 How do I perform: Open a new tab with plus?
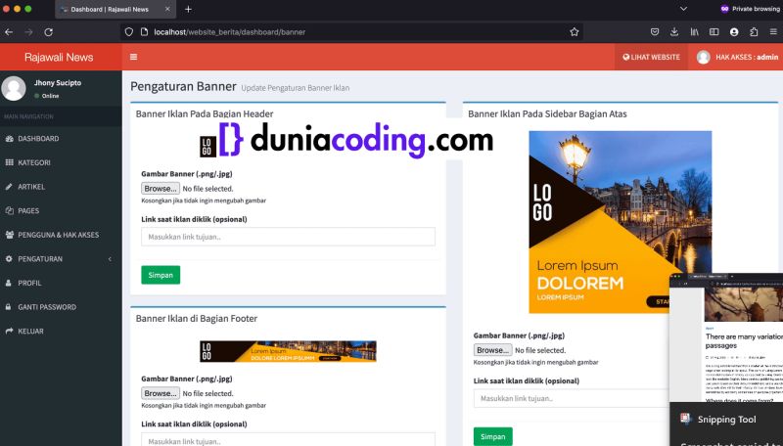[x=188, y=9]
